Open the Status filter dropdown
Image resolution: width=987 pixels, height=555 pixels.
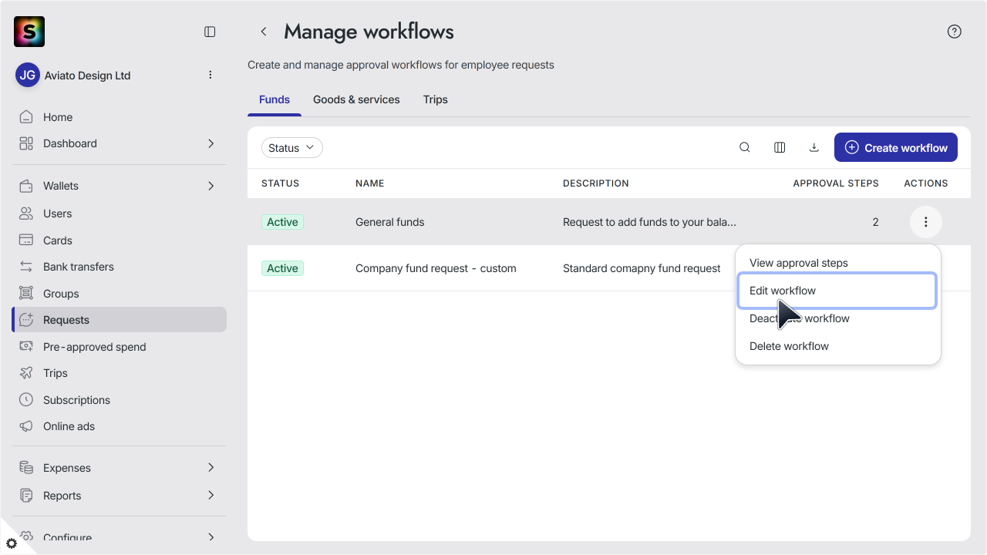(292, 148)
